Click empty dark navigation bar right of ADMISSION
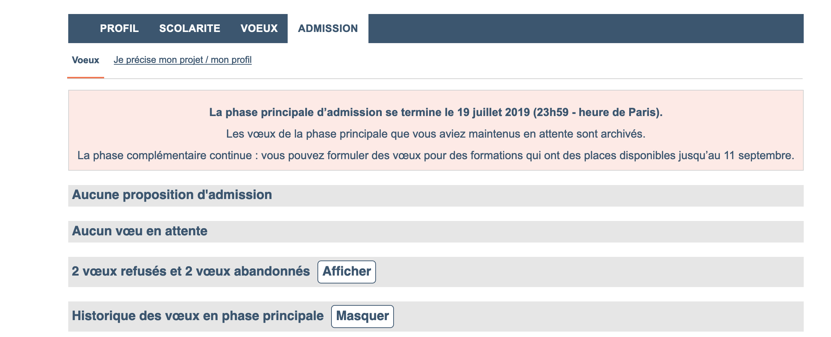The width and height of the screenshot is (831, 337). point(586,28)
